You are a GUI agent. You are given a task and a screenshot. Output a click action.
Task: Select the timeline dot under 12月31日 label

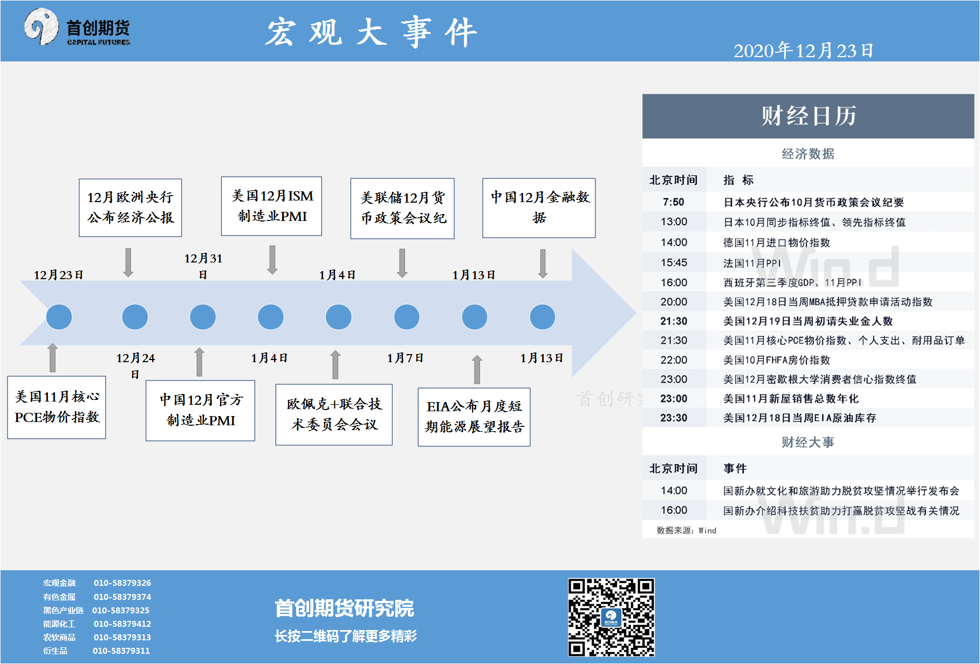coord(203,317)
